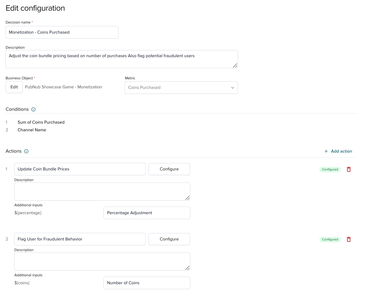Screen dimensions: 375x296
Task: Select the Sum of Coins Purchased condition
Action: point(41,122)
